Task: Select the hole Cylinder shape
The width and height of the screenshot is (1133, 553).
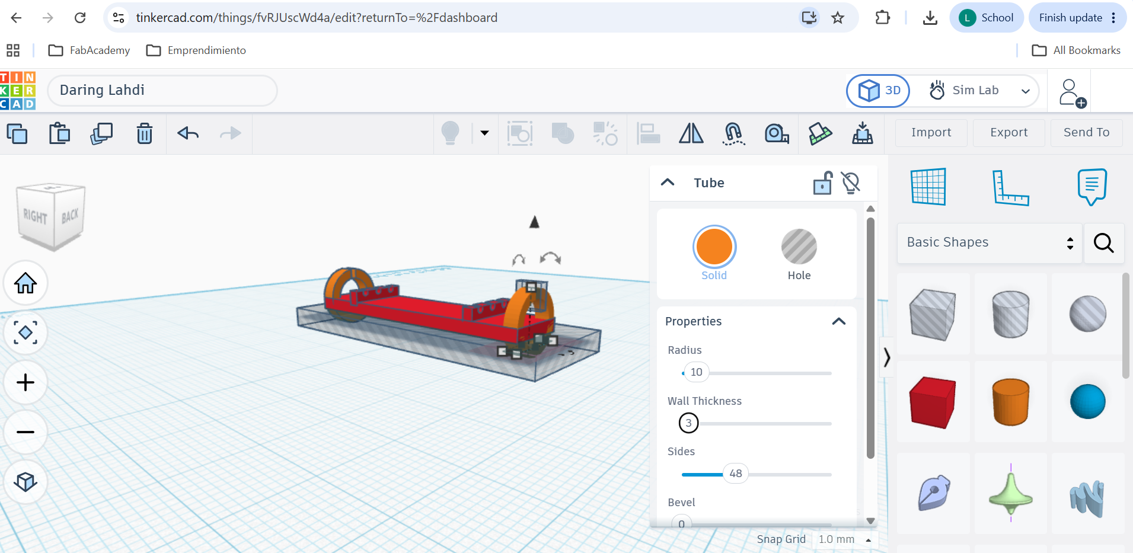Action: click(1011, 314)
